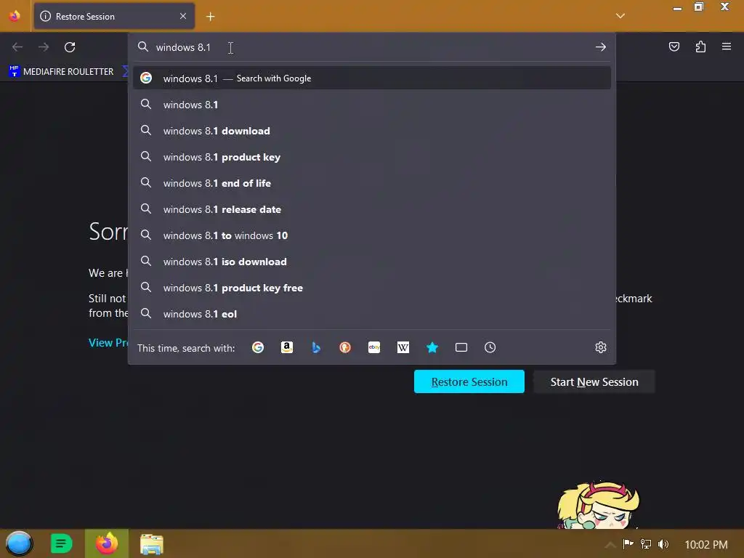Screen dimensions: 744x558
Task: Search this time with eBay
Action: [374, 347]
